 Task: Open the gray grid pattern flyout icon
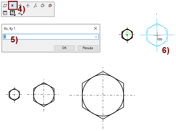pos(13,13)
